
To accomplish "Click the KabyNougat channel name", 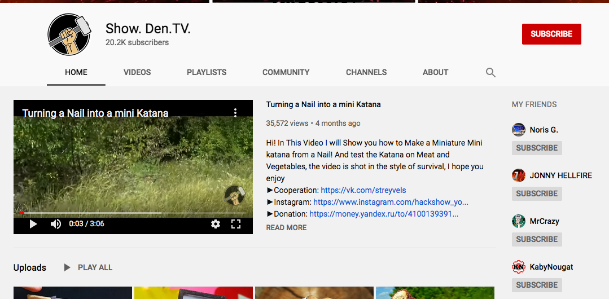I will point(551,267).
